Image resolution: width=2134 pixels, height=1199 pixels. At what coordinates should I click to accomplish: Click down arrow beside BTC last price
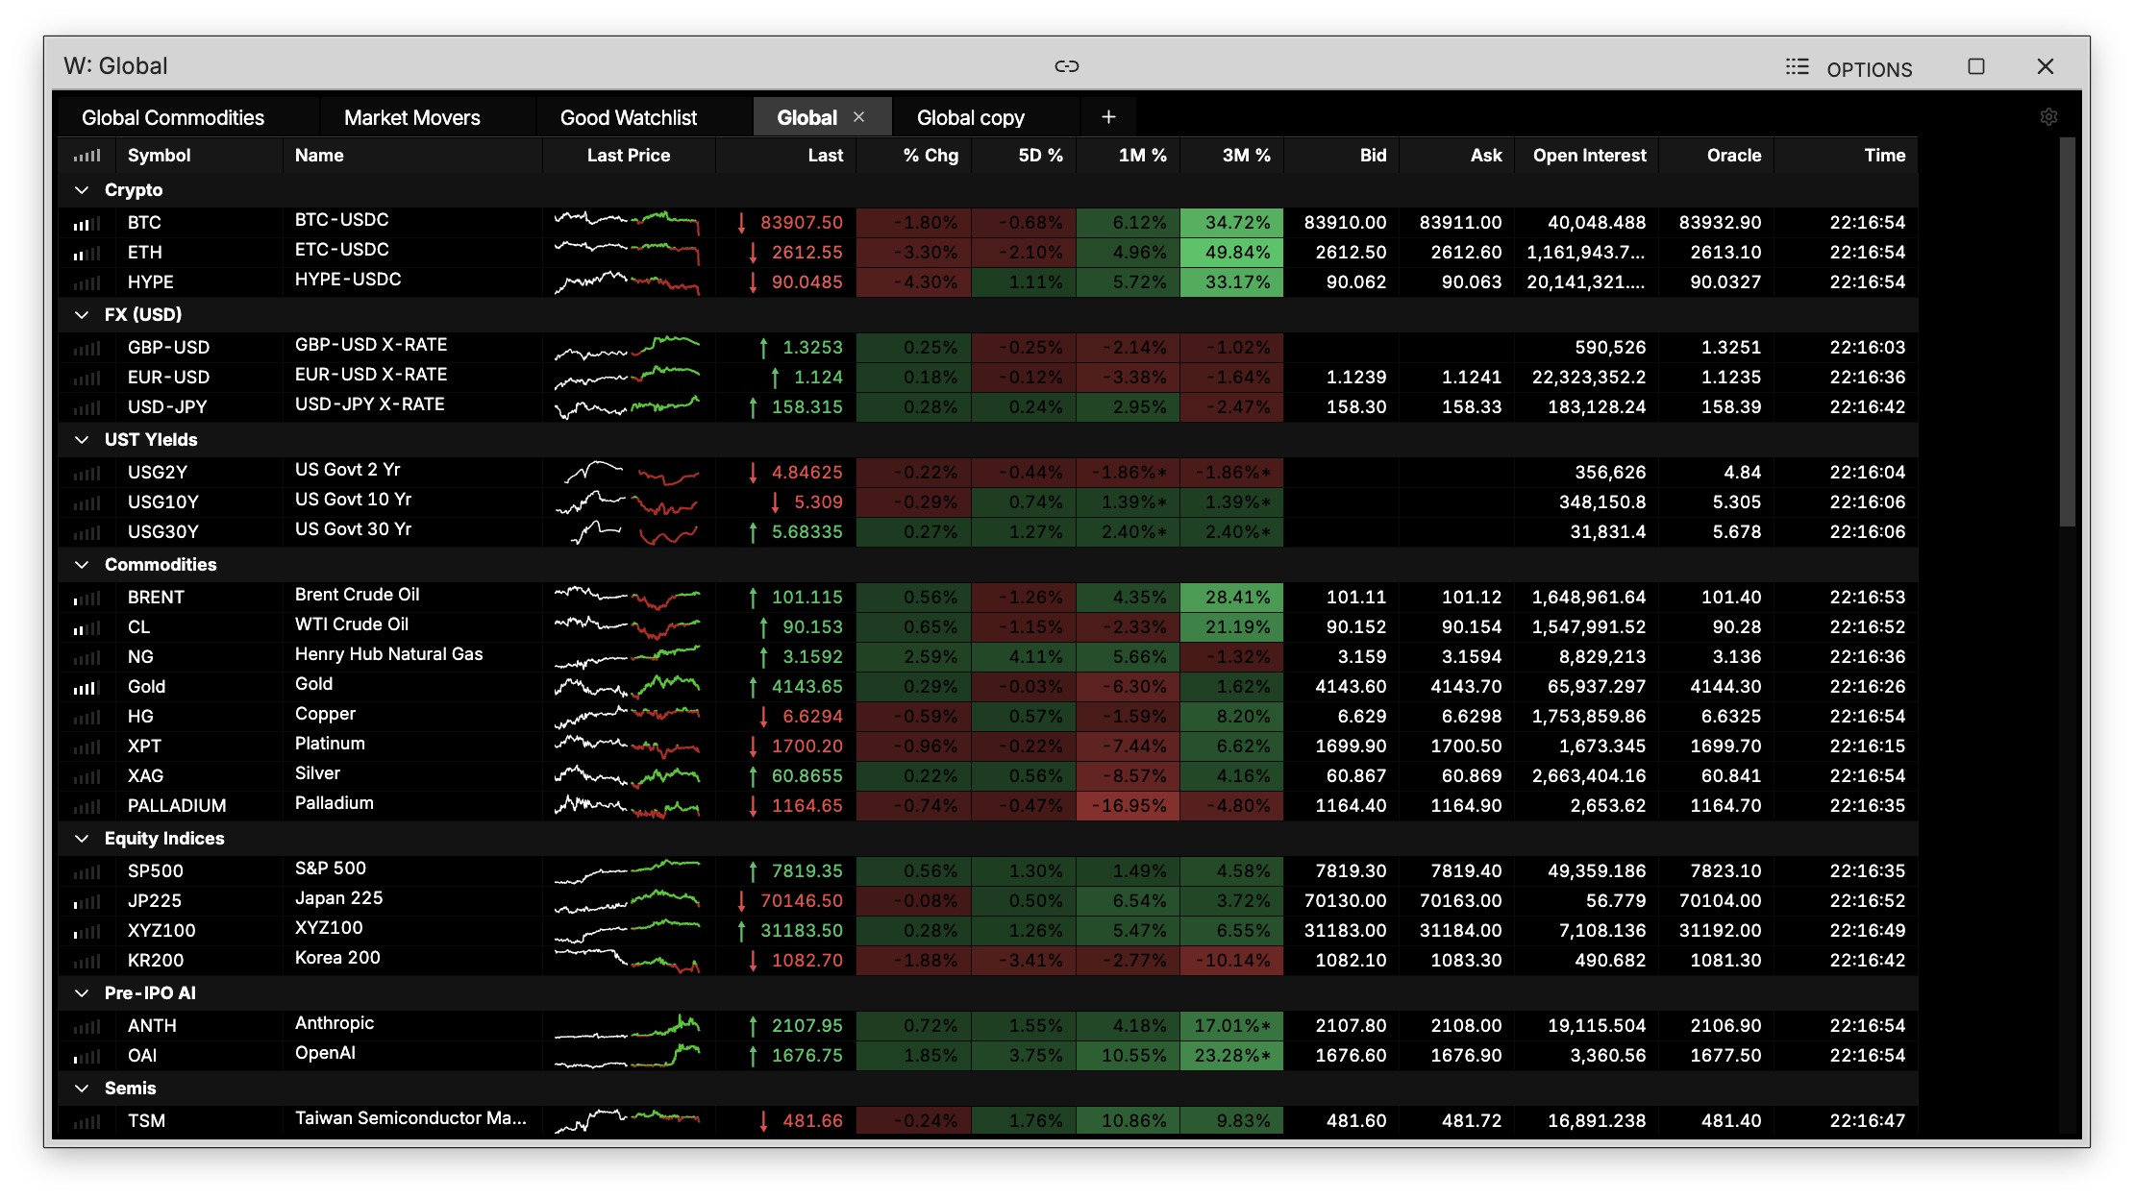[741, 223]
